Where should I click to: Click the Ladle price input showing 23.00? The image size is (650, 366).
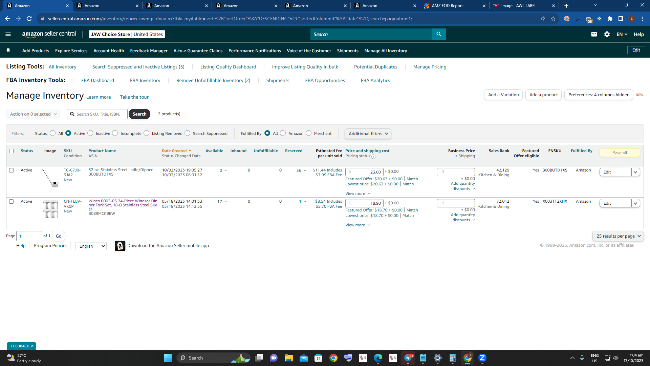click(364, 172)
